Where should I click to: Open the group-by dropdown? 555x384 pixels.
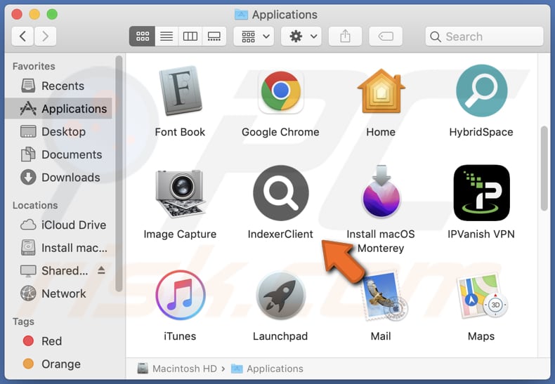(254, 37)
